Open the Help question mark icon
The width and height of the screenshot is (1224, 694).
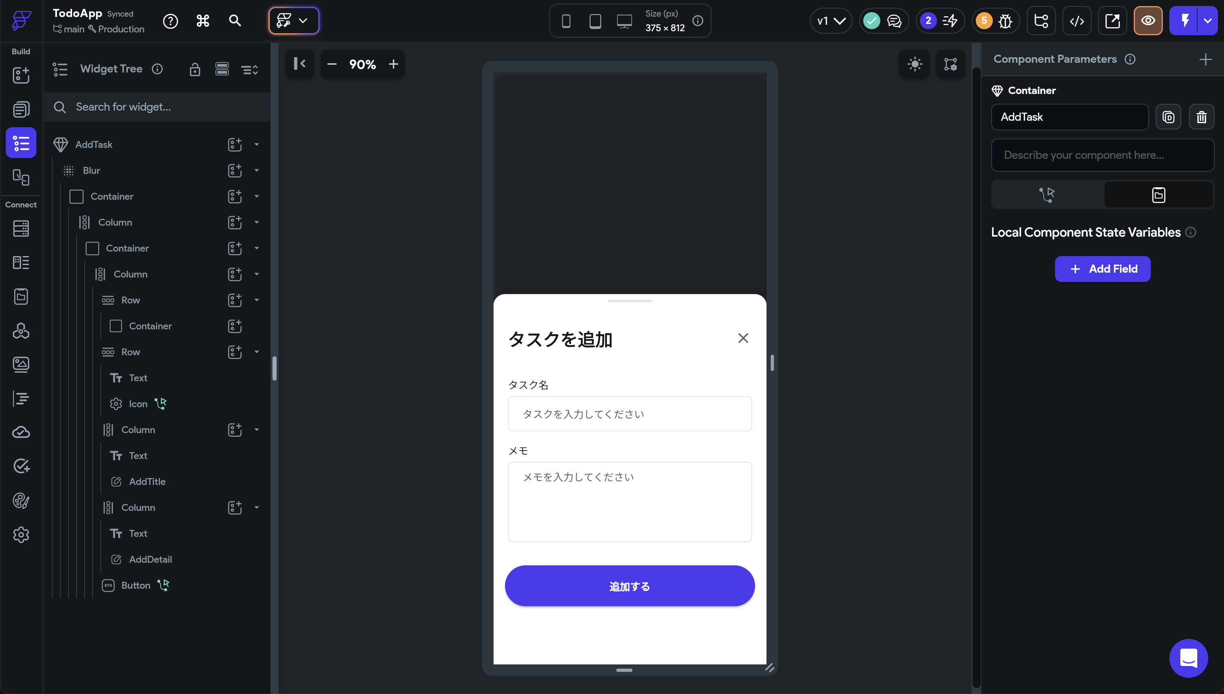tap(170, 21)
